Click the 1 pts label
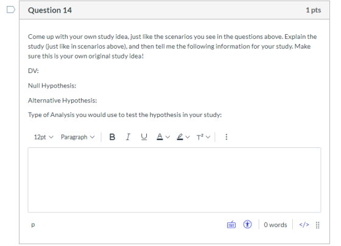This screenshot has height=246, width=341. [x=314, y=10]
